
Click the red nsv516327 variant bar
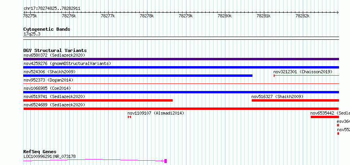(x=295, y=100)
